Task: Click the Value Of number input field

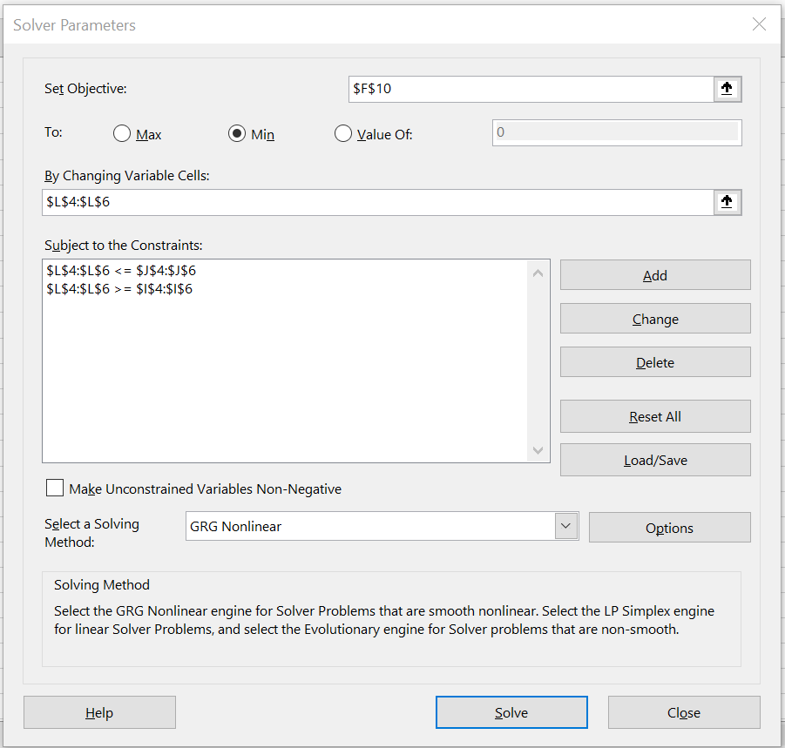Action: [x=617, y=132]
